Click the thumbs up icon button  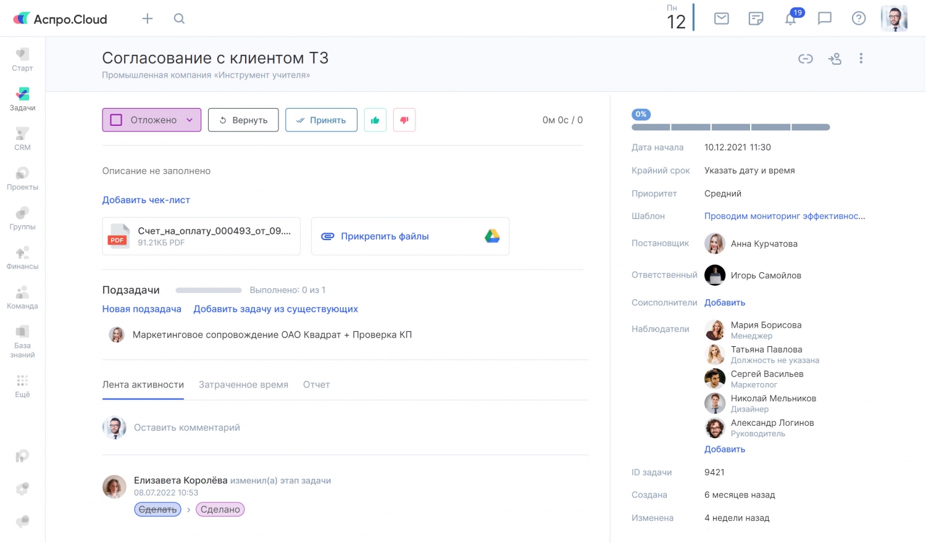coord(375,120)
